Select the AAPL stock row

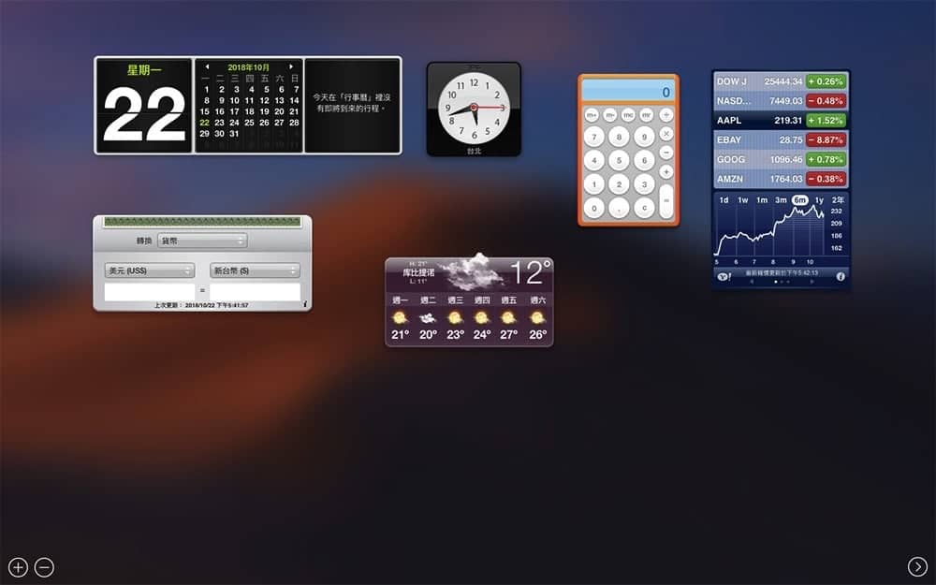781,120
